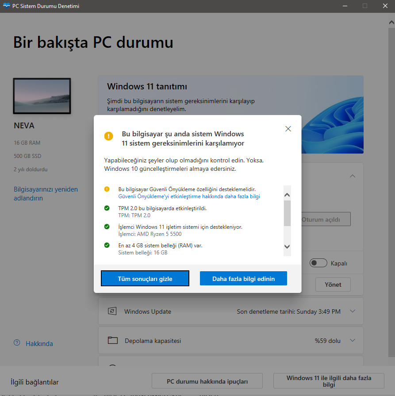This screenshot has width=395, height=396.
Task: Click main window scrollbar up arrow
Action: click(391, 23)
